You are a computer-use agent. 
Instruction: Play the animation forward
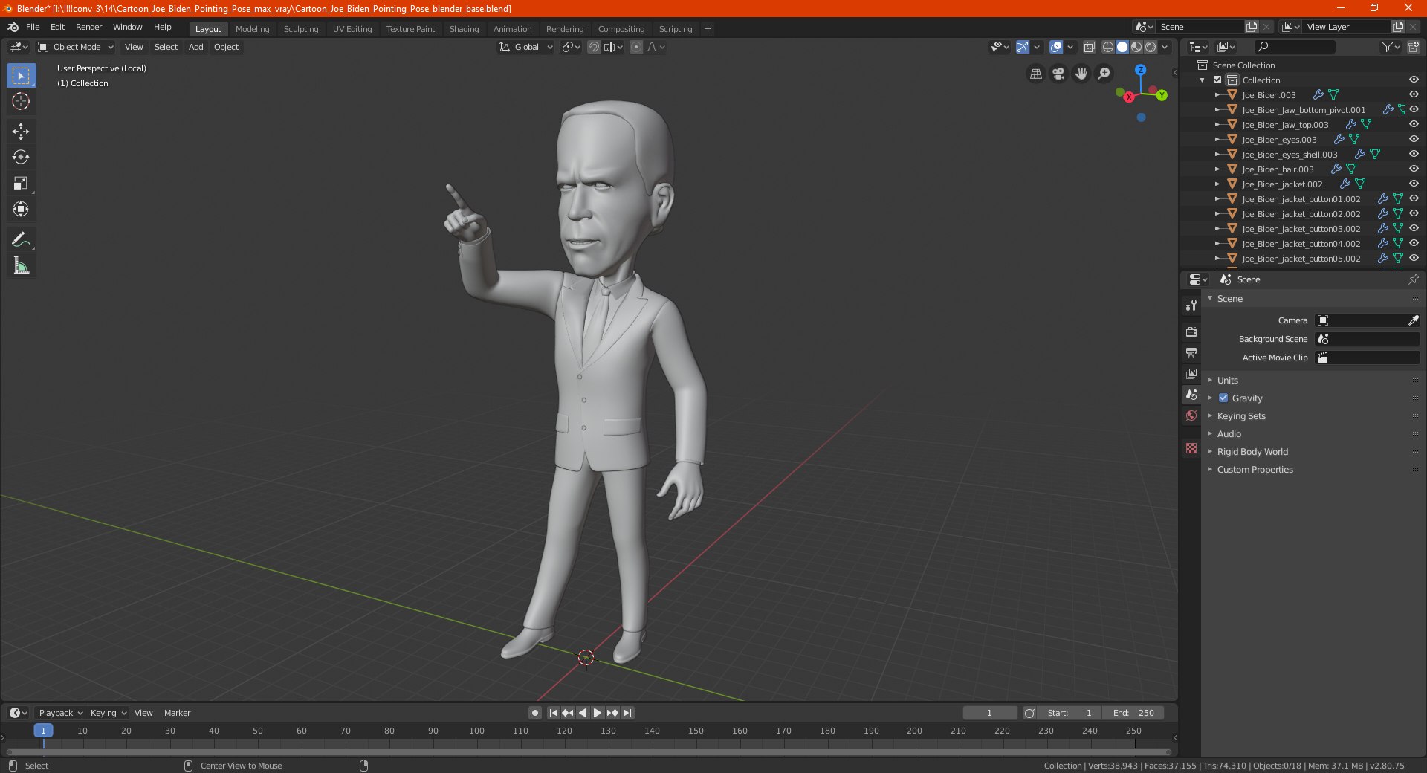click(597, 713)
